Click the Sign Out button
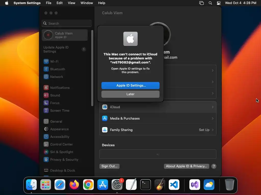The width and height of the screenshot is (261, 195). pyautogui.click(x=109, y=166)
